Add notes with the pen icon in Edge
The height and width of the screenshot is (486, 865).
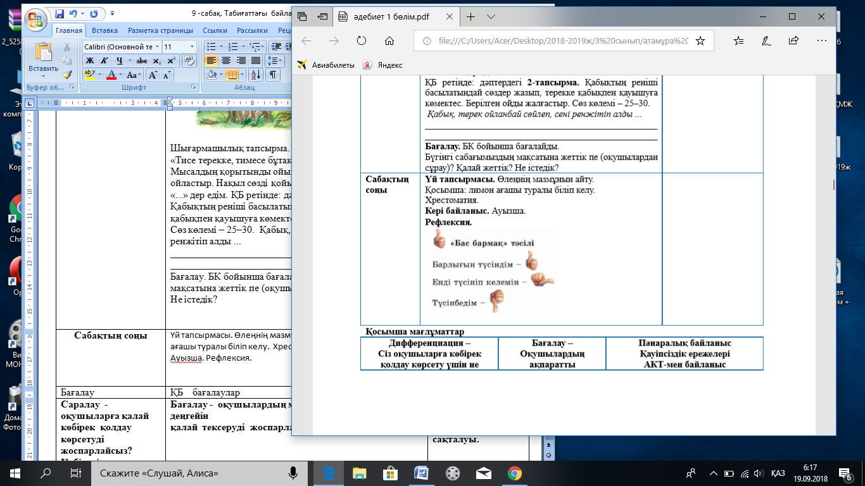pyautogui.click(x=766, y=40)
